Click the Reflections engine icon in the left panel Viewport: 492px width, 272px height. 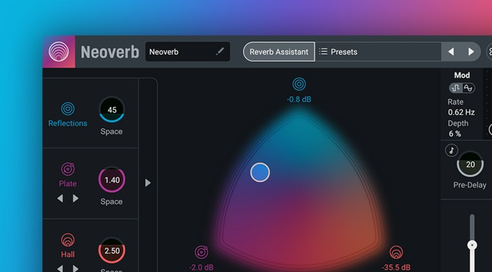coord(68,109)
